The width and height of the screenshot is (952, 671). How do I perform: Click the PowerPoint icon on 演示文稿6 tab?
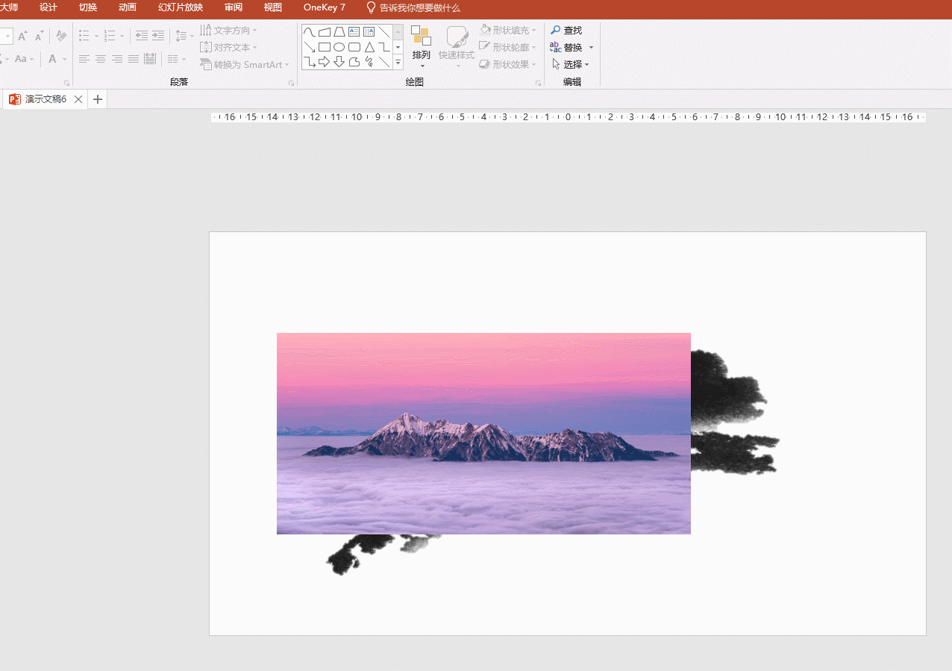pyautogui.click(x=14, y=99)
